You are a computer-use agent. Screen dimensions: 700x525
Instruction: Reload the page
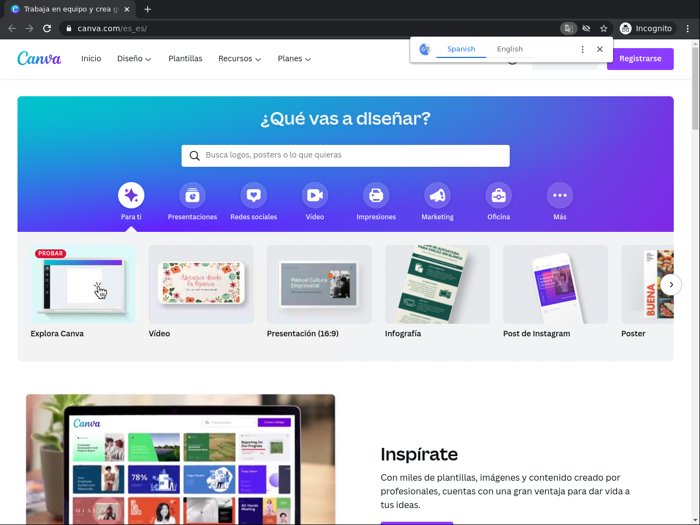[x=47, y=28]
